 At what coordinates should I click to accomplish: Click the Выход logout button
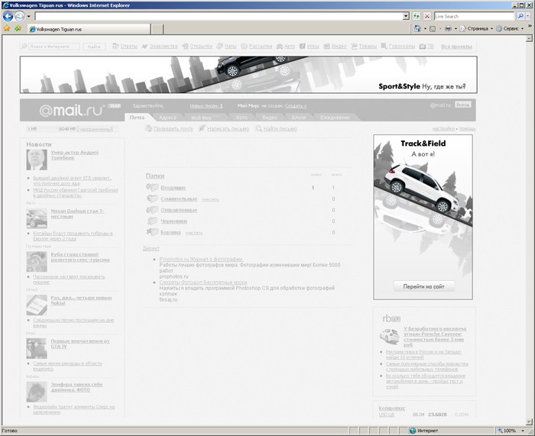[462, 105]
